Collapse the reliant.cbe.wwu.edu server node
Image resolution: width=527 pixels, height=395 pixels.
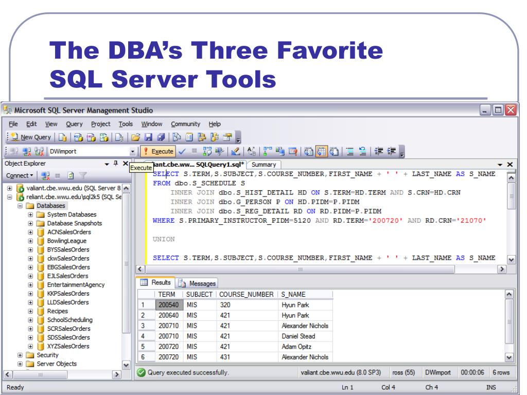pos(9,197)
